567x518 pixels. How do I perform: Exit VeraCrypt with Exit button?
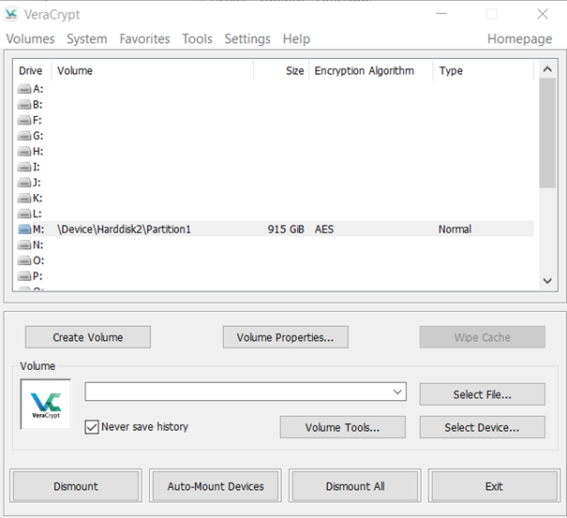tap(494, 486)
